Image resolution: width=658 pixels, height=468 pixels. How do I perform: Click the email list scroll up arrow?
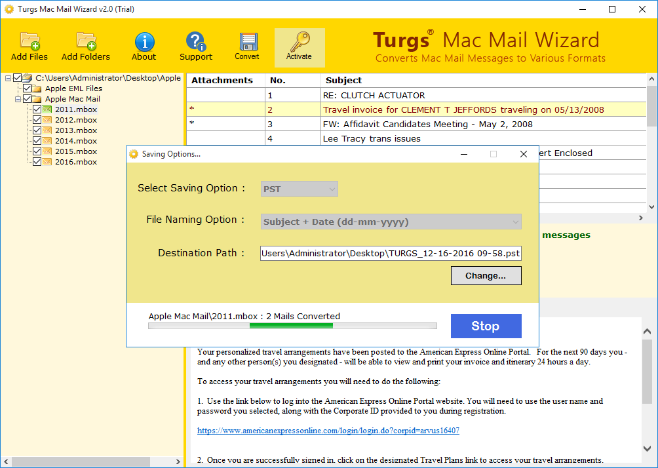[651, 79]
